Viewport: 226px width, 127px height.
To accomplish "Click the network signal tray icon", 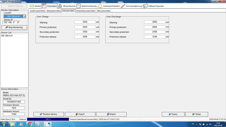I will (x=207, y=124).
